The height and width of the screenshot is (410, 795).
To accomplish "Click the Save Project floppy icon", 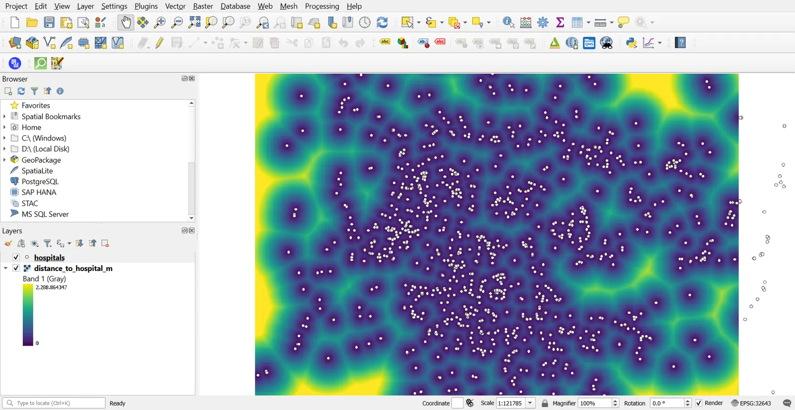I will coord(49,22).
